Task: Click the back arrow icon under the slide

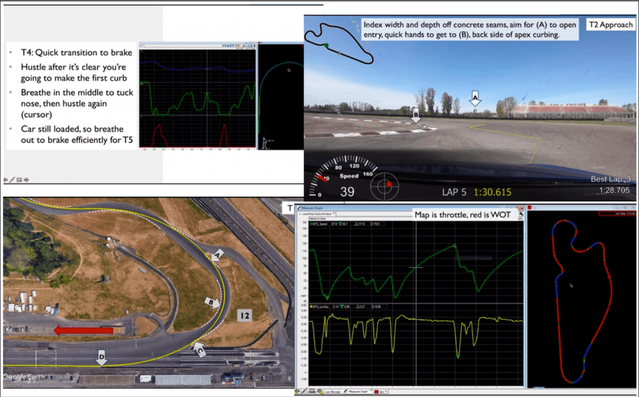Action: point(5,180)
